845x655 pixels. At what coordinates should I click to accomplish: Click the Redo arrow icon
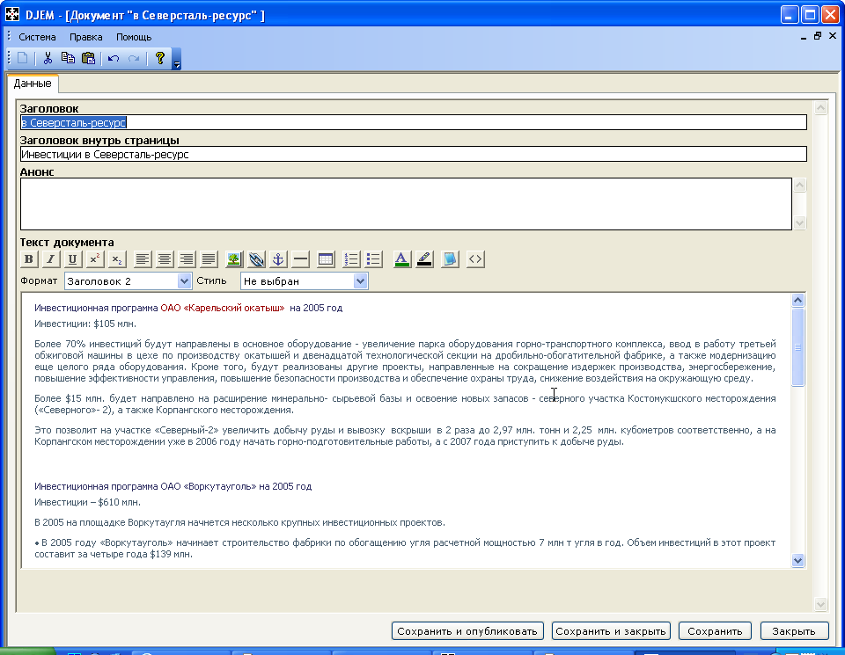134,58
